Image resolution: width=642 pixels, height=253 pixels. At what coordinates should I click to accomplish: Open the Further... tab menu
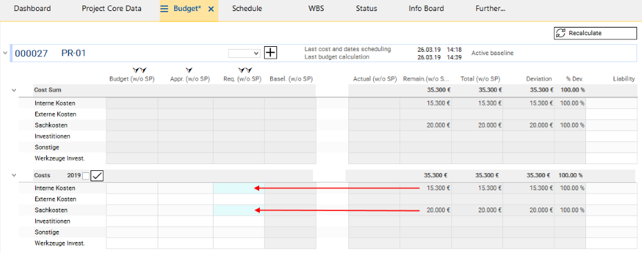tap(491, 8)
